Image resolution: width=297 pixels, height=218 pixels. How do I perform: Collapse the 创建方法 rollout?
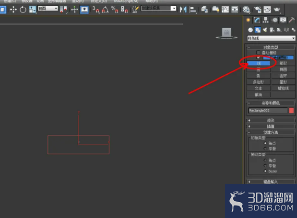pos(271,132)
